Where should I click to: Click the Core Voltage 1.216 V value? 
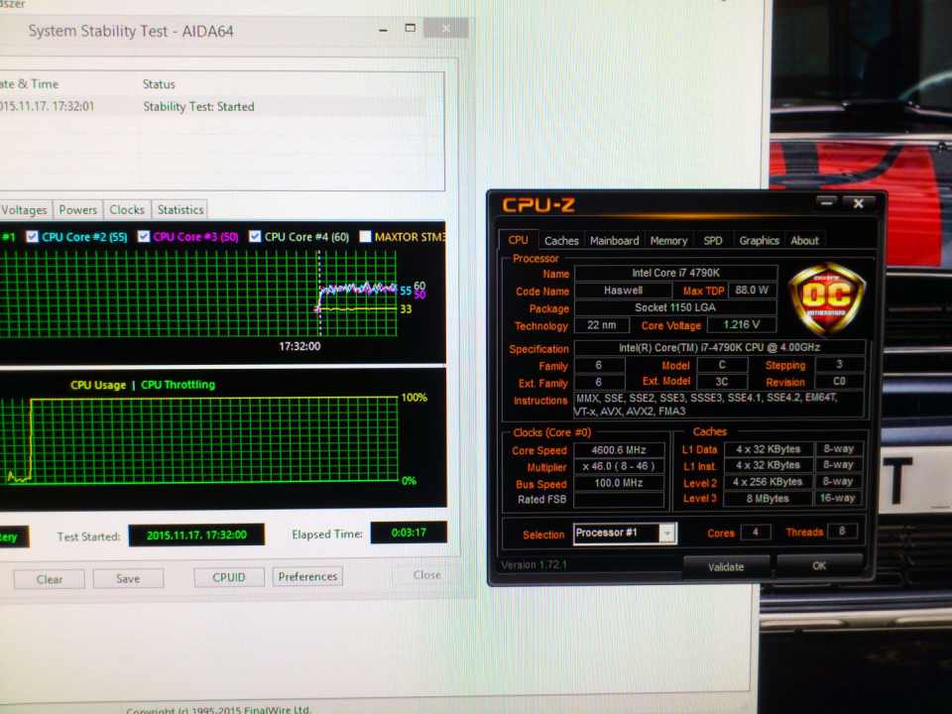(x=742, y=325)
